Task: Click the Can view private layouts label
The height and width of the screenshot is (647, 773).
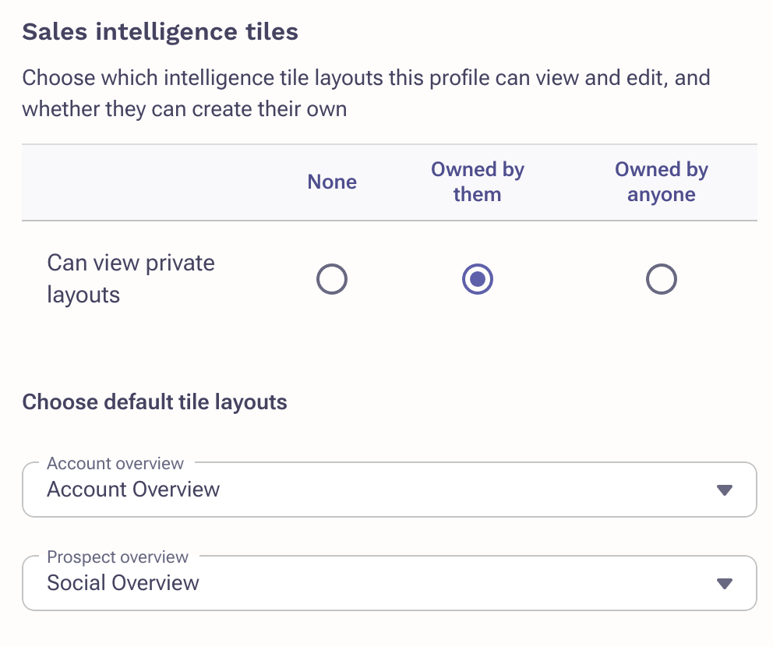Action: [x=131, y=279]
